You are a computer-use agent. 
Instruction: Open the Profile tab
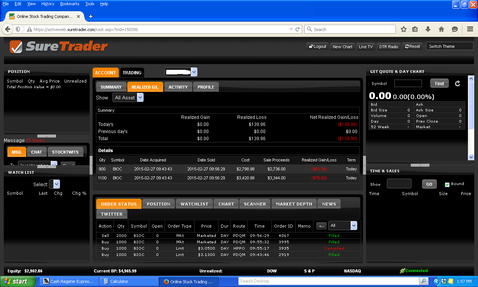tap(206, 87)
